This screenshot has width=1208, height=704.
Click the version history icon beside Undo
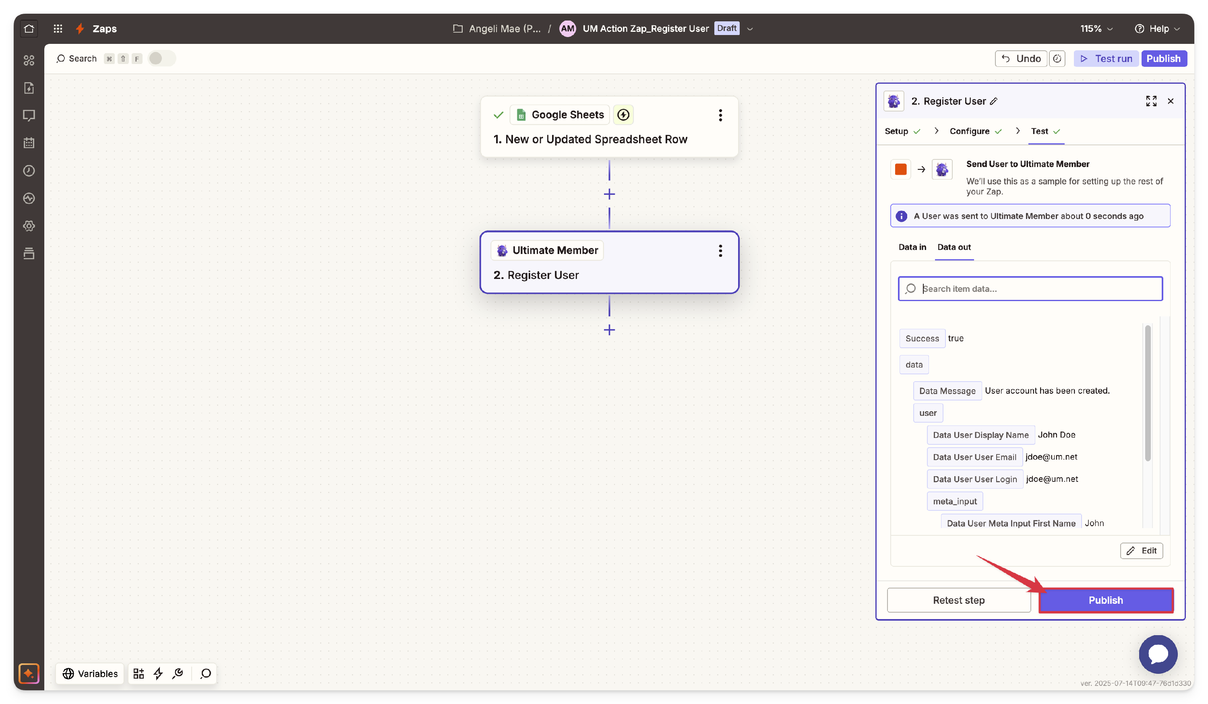click(x=1057, y=58)
